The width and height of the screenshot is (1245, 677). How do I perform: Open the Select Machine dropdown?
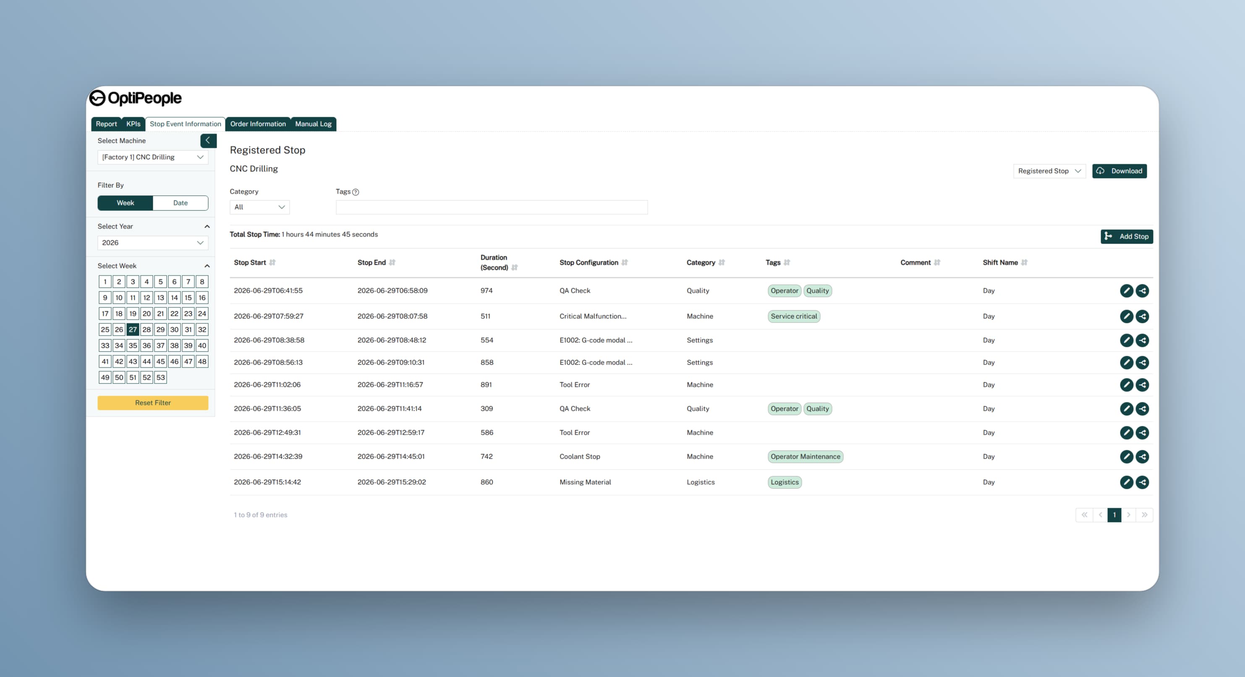click(x=153, y=157)
